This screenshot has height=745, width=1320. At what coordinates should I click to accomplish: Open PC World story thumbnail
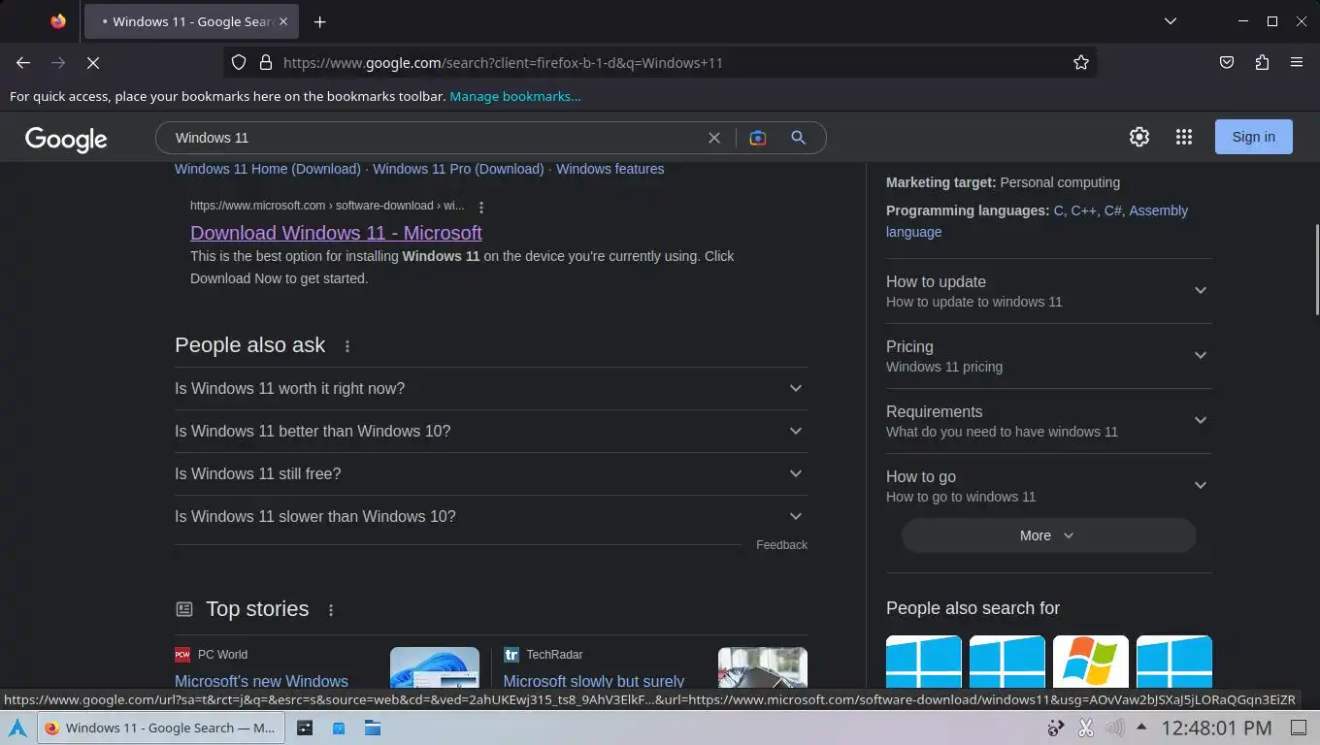pos(435,667)
